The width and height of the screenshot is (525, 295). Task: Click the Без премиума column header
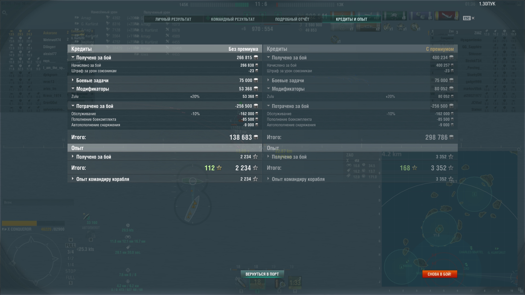(x=243, y=49)
